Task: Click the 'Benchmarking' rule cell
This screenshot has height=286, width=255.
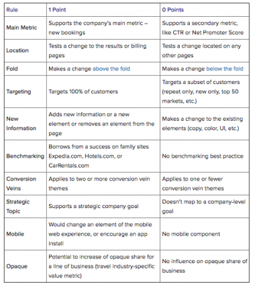Action: (x=25, y=156)
